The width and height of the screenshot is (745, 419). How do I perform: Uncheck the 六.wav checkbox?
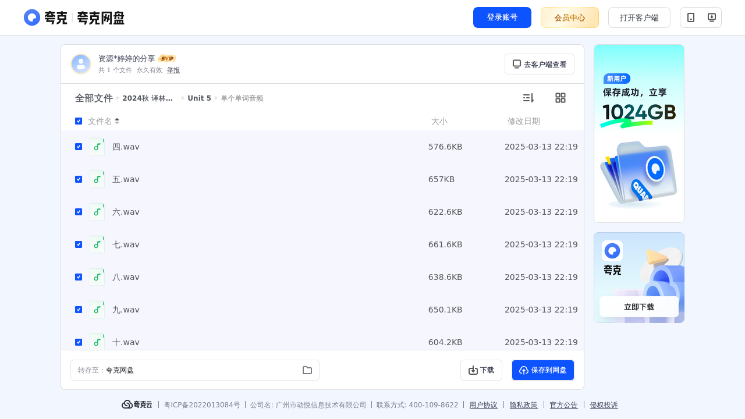pos(79,212)
